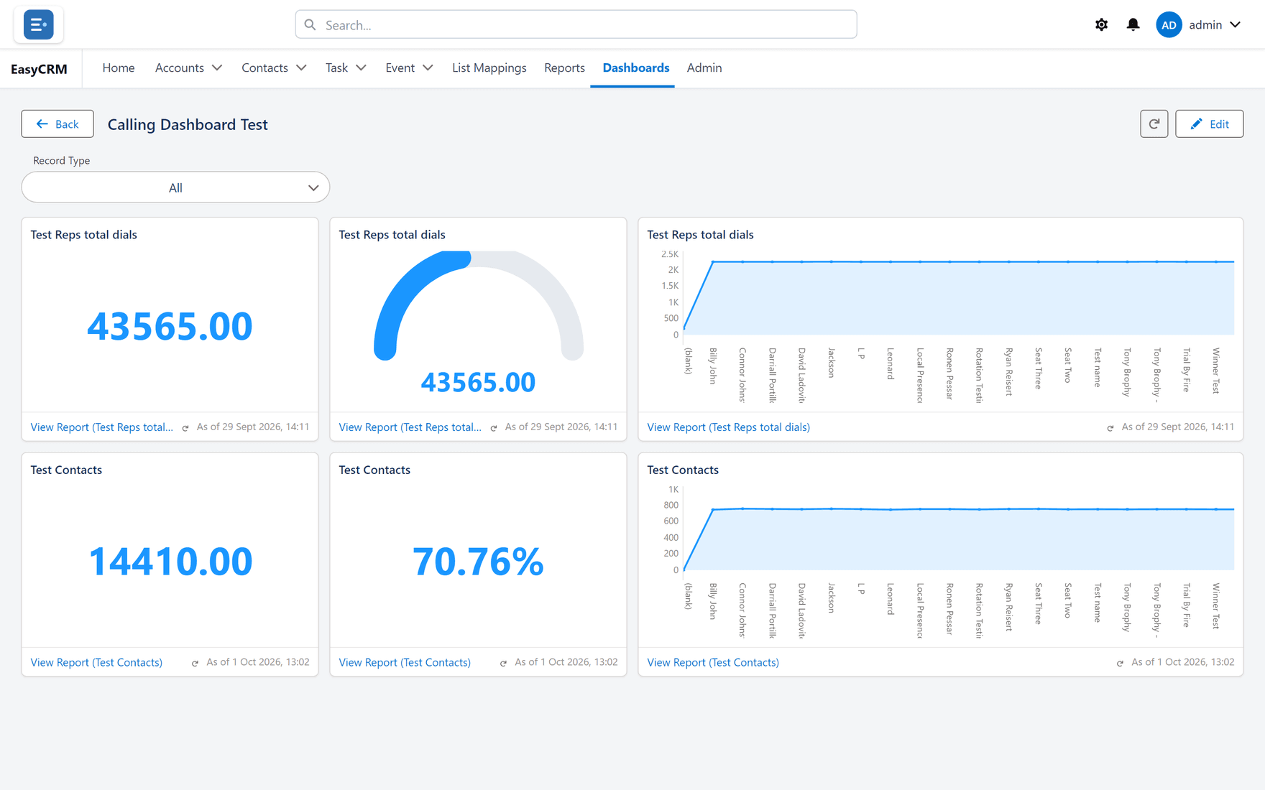
Task: Open View Report link under 14410.00 widget
Action: [x=96, y=662]
